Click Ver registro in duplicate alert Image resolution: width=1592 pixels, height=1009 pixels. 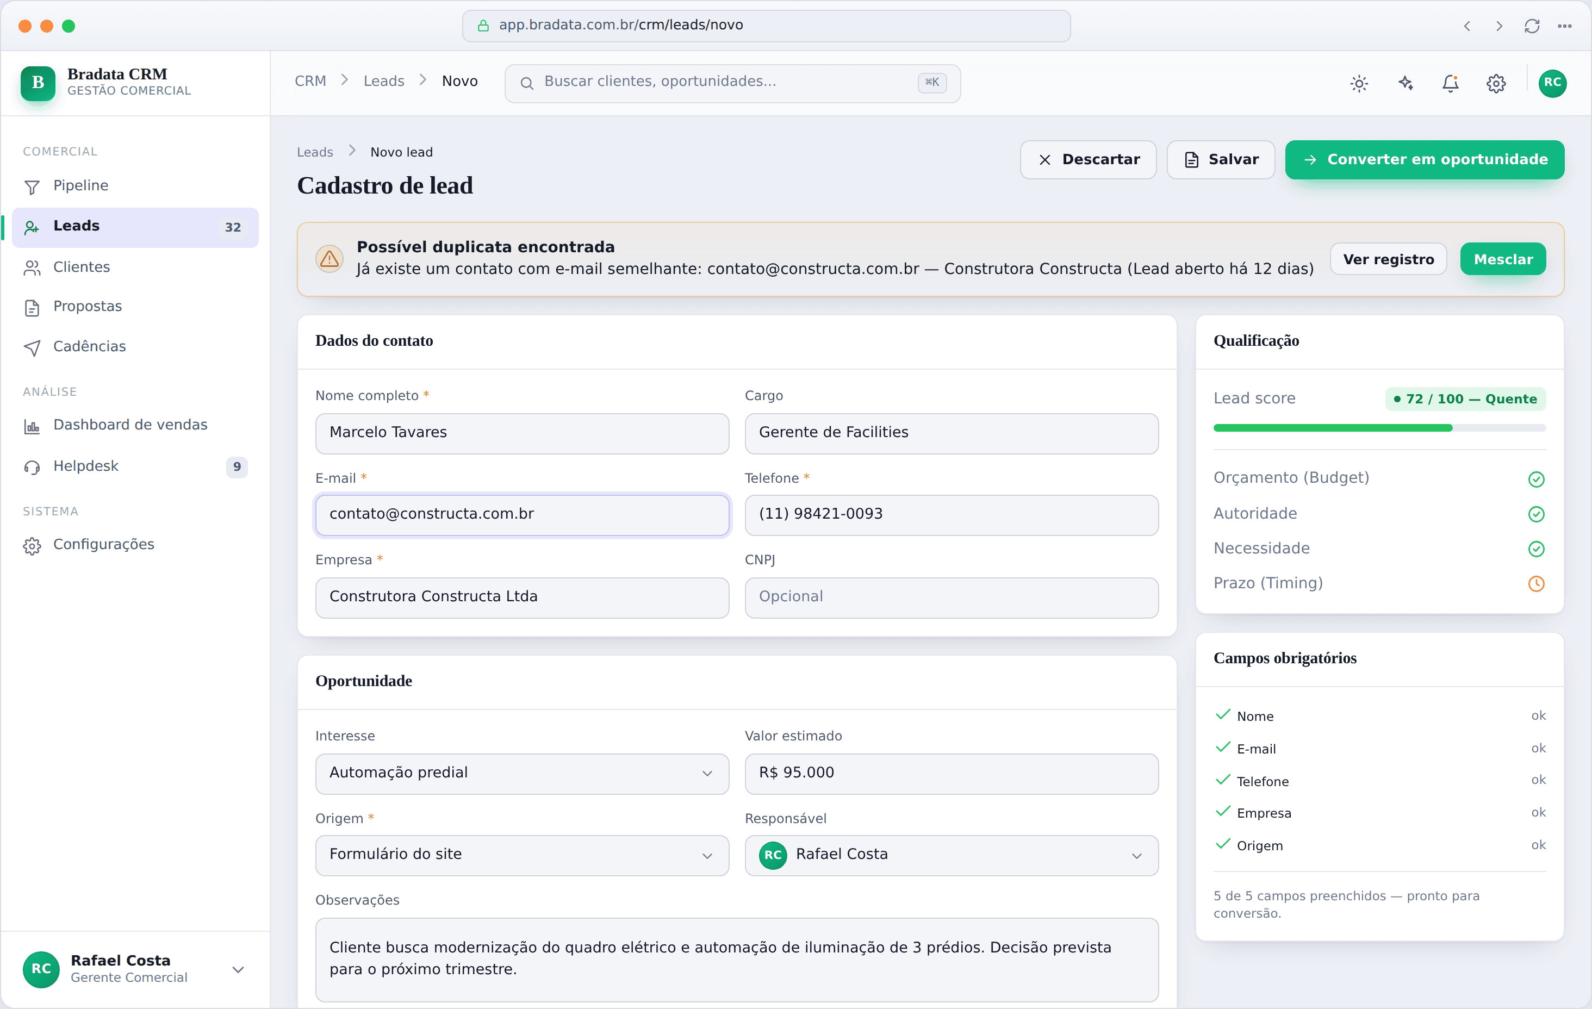[x=1388, y=259]
